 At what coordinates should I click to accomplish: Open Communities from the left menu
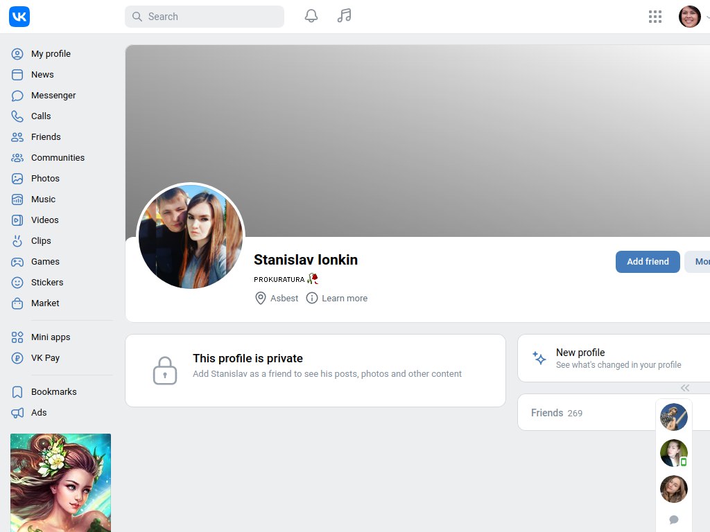(57, 157)
